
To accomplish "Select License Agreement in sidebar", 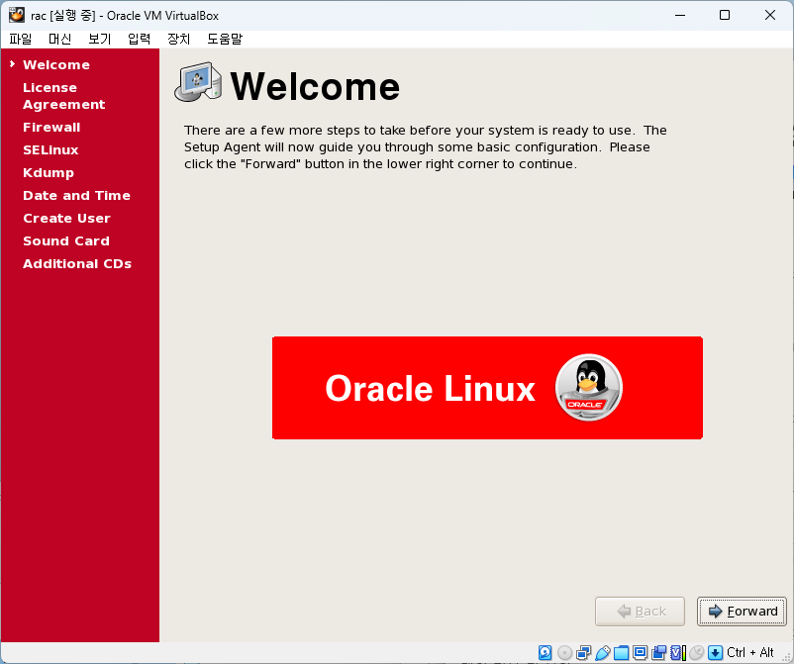I will coord(63,96).
